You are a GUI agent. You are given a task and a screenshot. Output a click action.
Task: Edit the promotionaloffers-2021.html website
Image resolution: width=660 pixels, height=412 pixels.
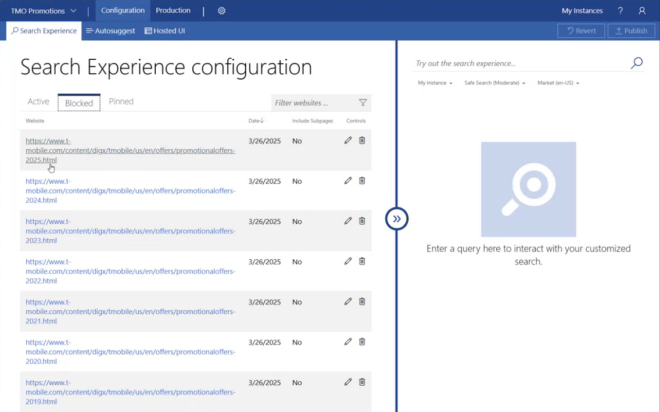coord(347,302)
